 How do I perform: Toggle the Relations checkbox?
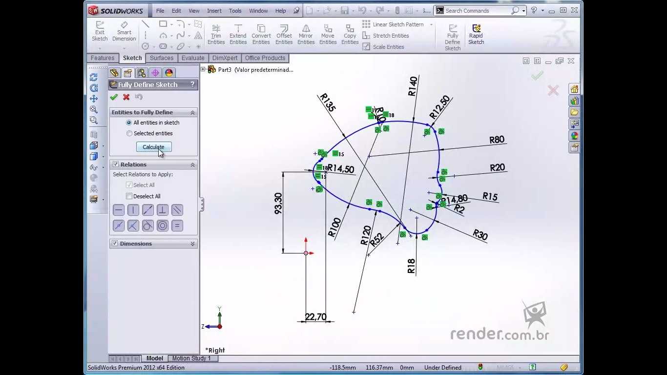pos(116,165)
